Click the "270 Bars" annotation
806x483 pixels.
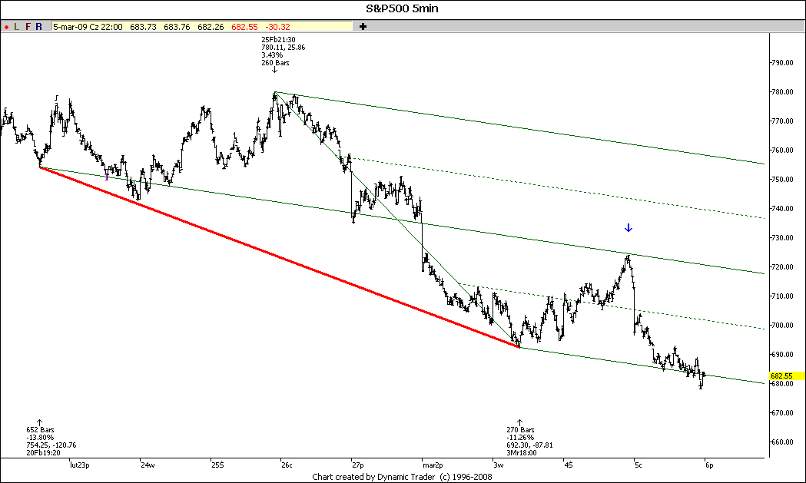521,429
